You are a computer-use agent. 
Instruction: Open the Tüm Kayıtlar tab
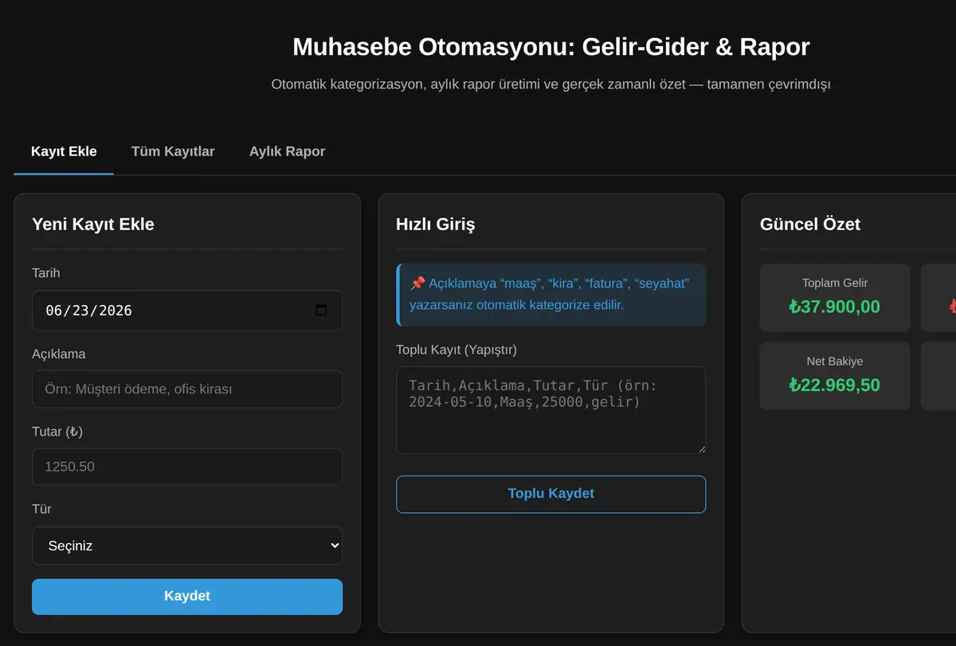coord(173,151)
